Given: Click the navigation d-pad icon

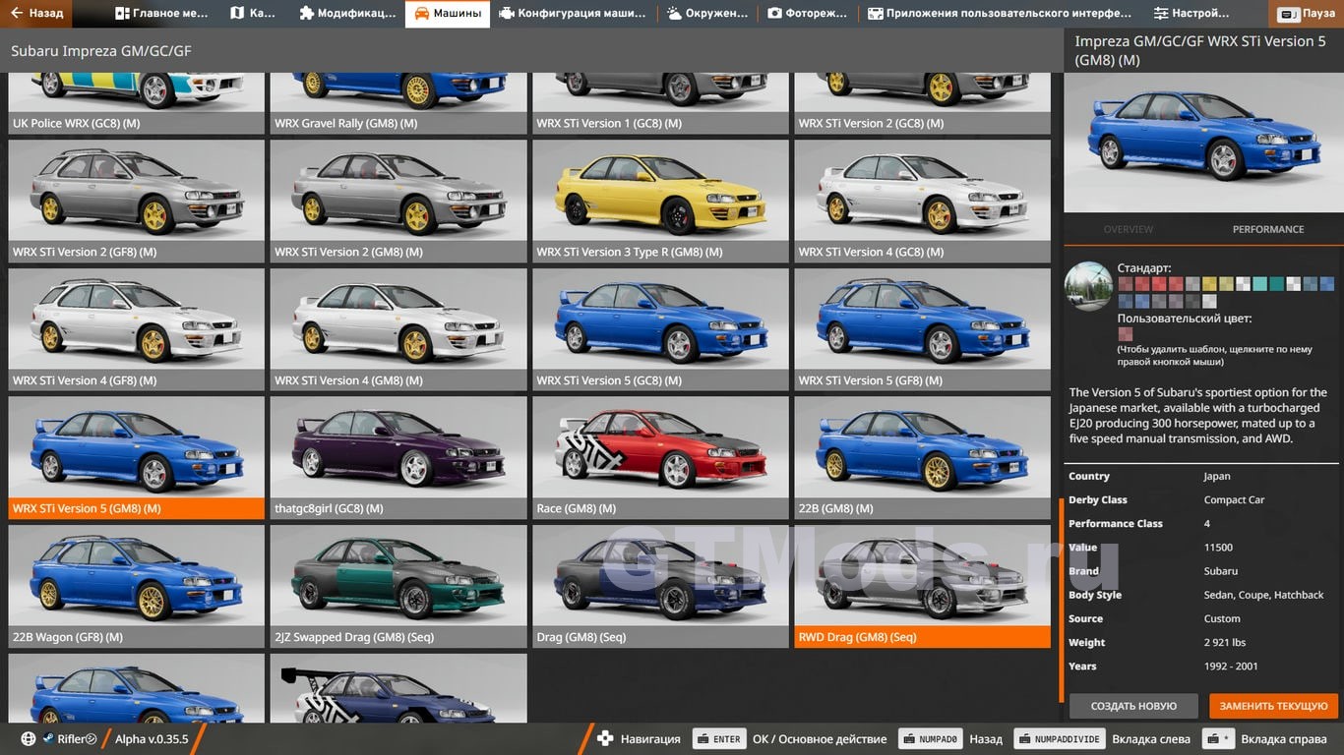Looking at the screenshot, I should [x=606, y=739].
